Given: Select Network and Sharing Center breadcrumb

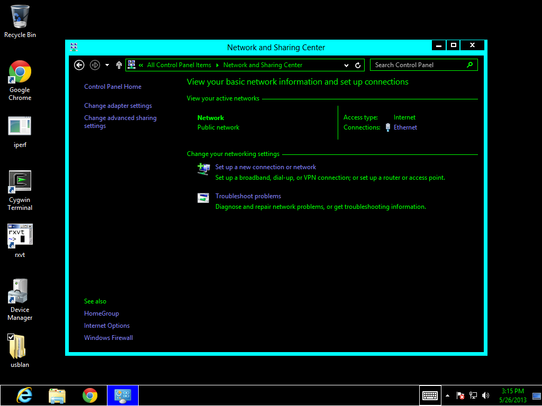Looking at the screenshot, I should click(x=263, y=65).
